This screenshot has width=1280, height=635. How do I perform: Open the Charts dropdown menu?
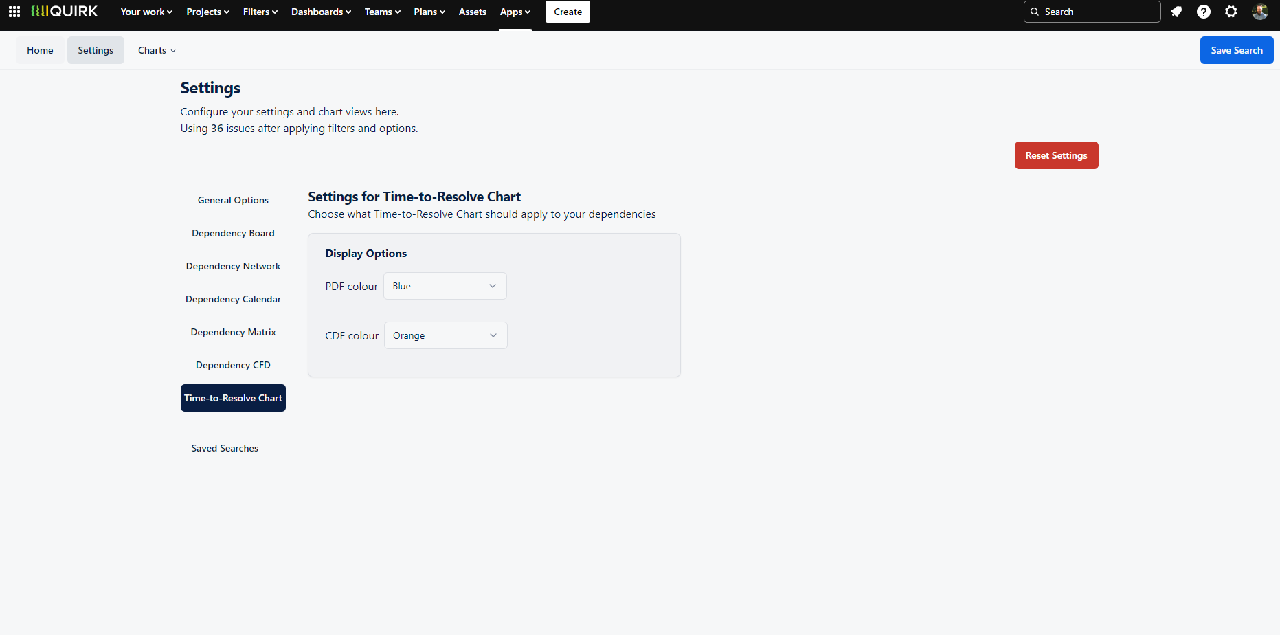pyautogui.click(x=157, y=50)
